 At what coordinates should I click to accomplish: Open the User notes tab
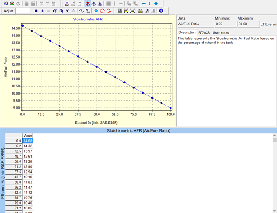click(x=221, y=32)
